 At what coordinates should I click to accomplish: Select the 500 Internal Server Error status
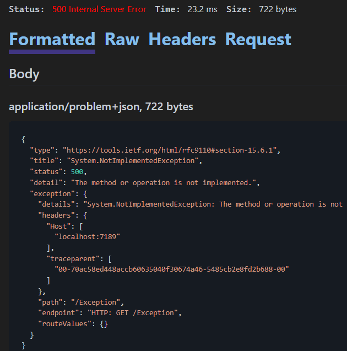pos(99,9)
